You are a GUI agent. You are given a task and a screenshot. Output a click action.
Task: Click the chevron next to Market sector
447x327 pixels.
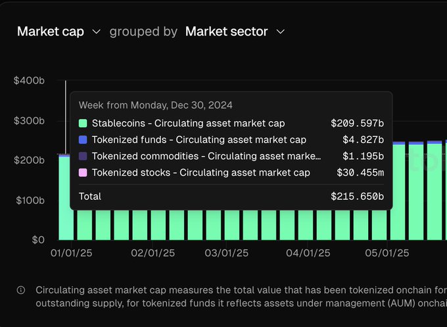281,32
